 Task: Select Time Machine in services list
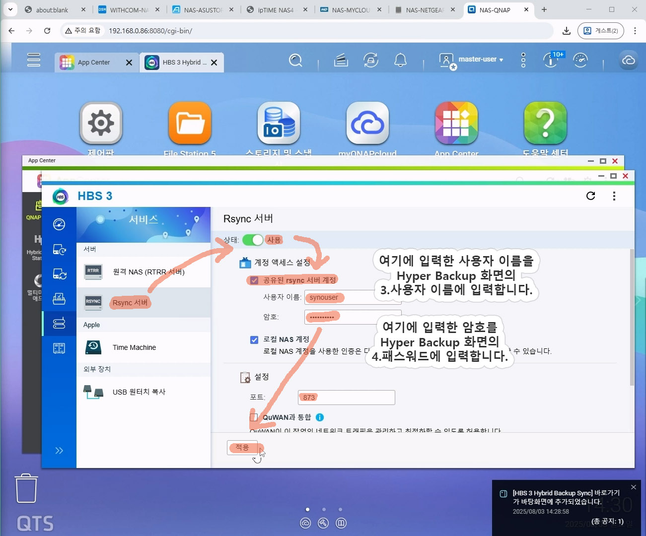tap(134, 347)
